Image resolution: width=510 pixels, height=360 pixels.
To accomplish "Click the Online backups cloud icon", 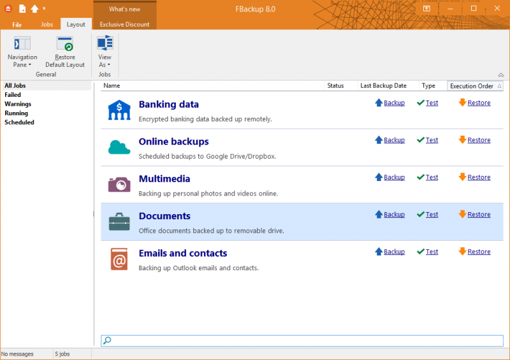I will (x=119, y=147).
